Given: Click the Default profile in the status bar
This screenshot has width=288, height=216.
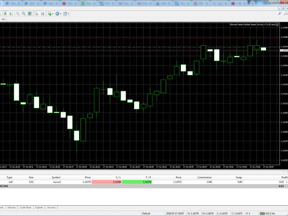Looking at the screenshot, I should tap(146, 213).
